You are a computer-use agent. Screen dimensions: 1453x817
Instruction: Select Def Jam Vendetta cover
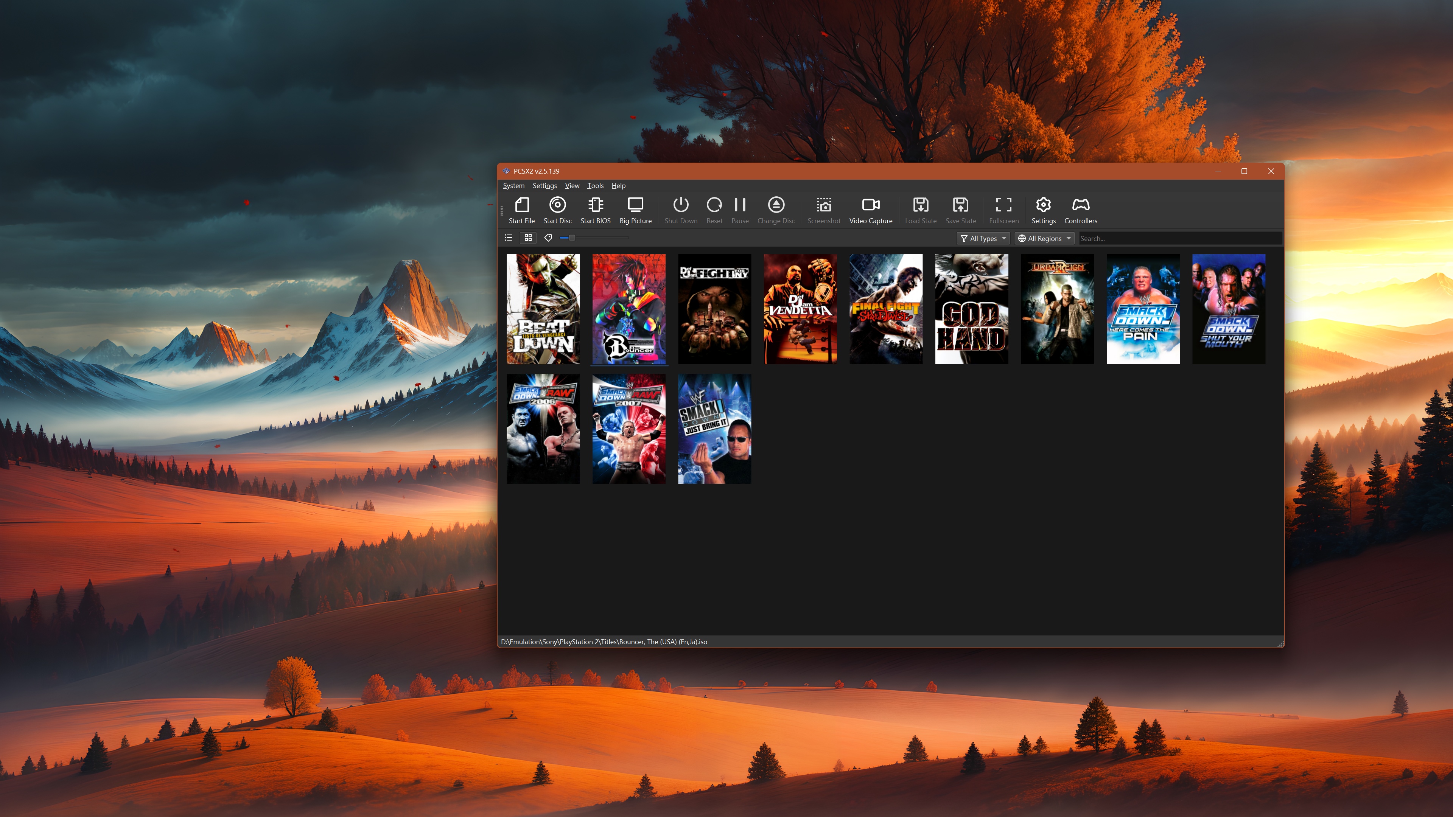[800, 309]
